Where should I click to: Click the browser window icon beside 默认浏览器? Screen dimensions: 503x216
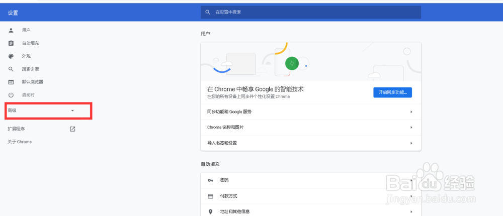(x=11, y=82)
